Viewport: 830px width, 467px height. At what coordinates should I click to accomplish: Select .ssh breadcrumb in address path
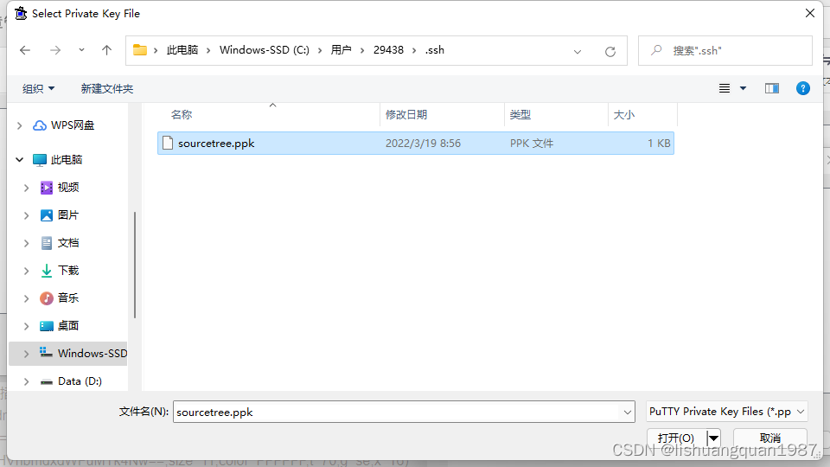click(x=435, y=50)
